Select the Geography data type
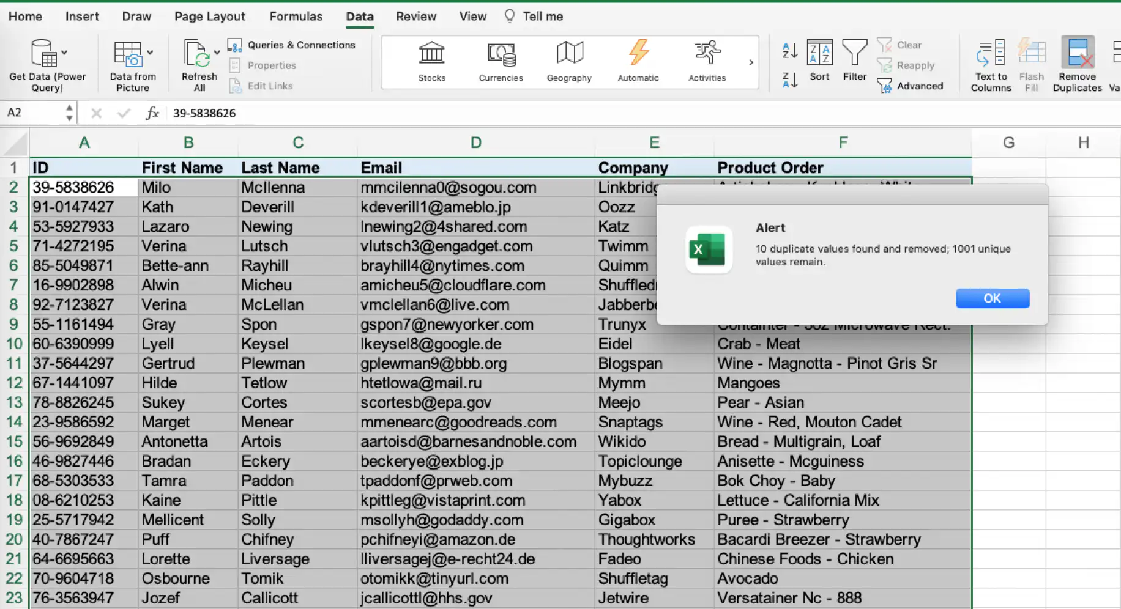 tap(569, 62)
